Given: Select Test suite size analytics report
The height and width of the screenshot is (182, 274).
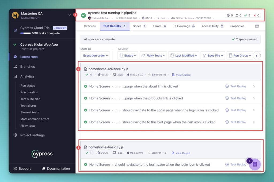Looking at the screenshot, I should 30,99.
